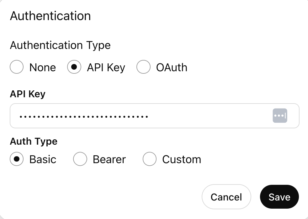The width and height of the screenshot is (308, 219).
Task: Click the Authentication Type section label
Action: [60, 45]
